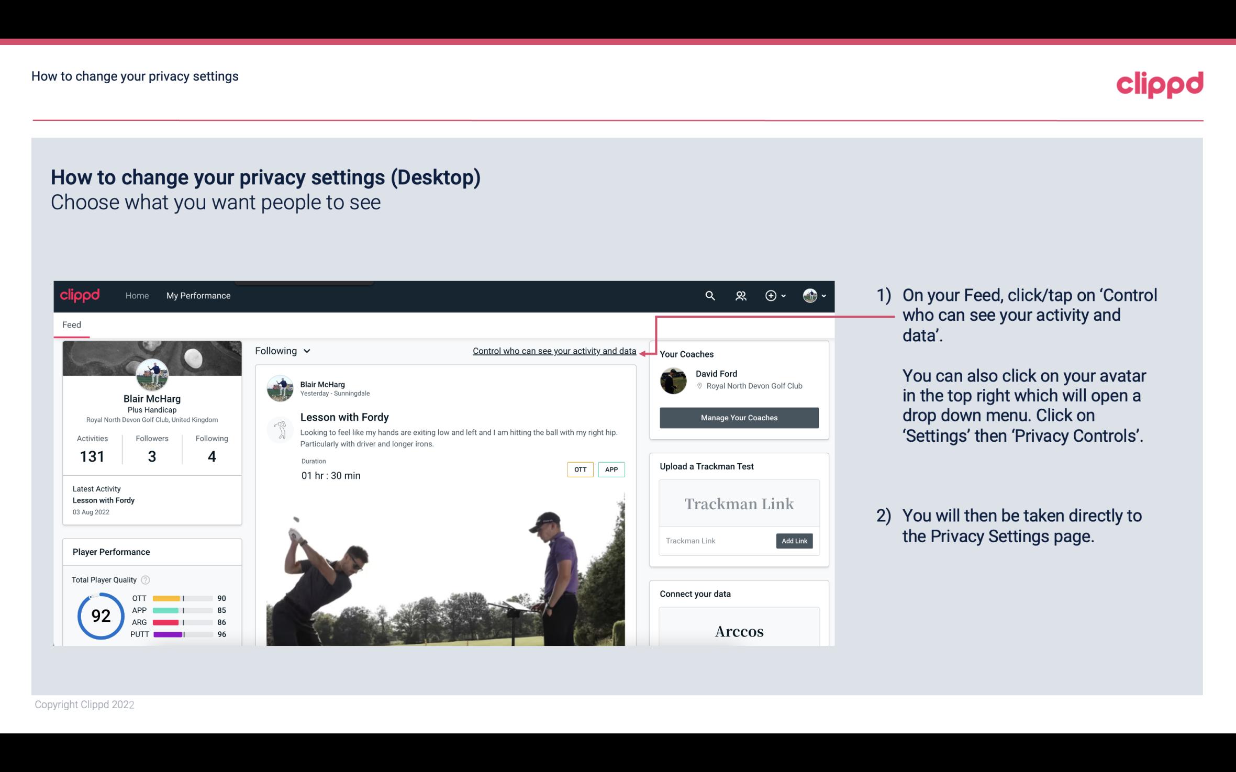The image size is (1236, 772).
Task: Click the profile/contacts icon in navbar
Action: pyautogui.click(x=742, y=295)
